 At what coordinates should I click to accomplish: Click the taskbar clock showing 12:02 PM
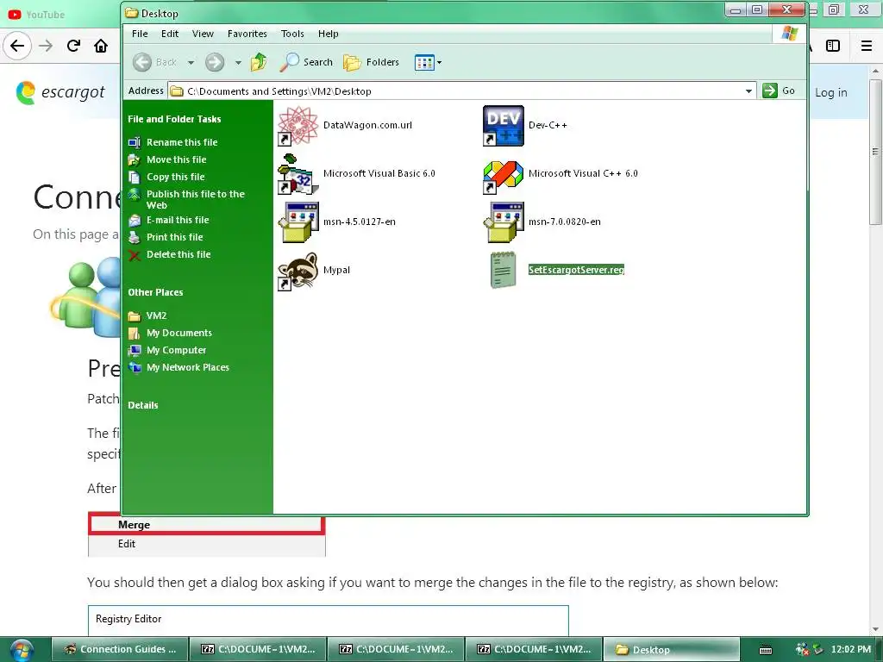[851, 649]
